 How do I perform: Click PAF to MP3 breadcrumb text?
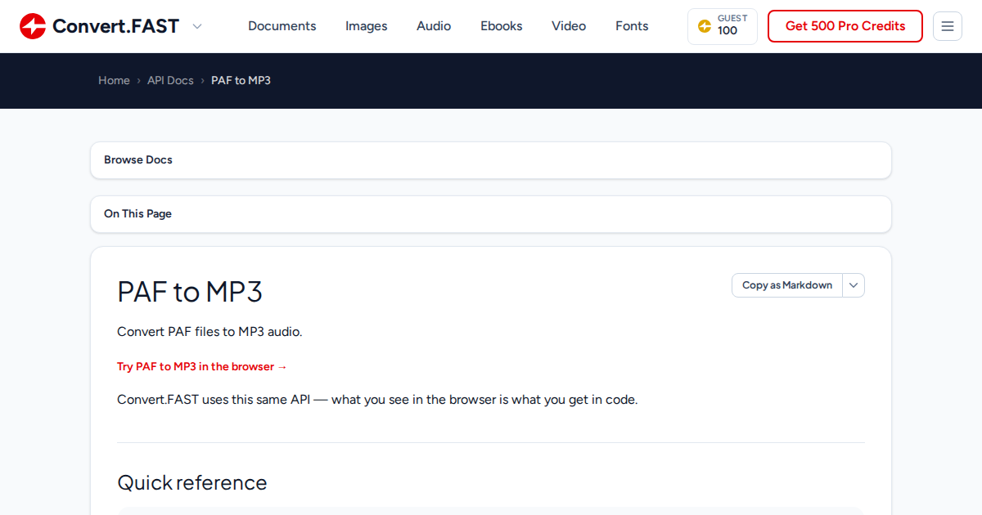[x=241, y=80]
